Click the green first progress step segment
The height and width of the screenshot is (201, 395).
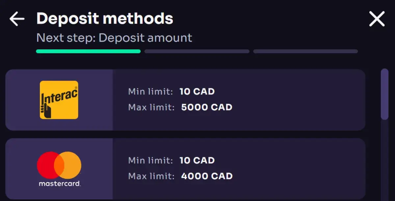[88, 51]
